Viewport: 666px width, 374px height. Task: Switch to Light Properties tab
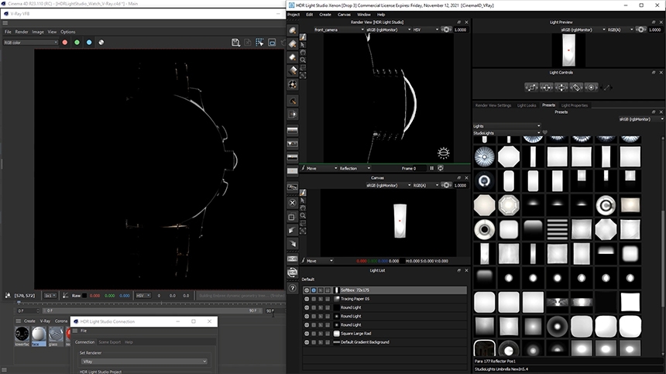point(575,105)
